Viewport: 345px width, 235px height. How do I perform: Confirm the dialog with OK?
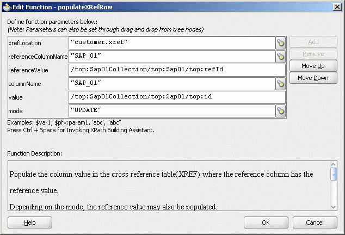pyautogui.click(x=266, y=222)
